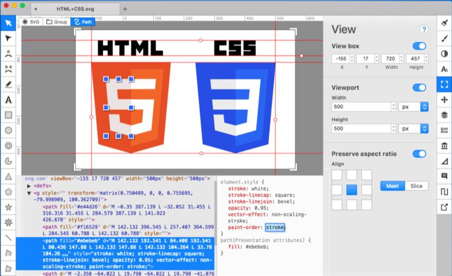
Task: Open the Typography panel
Action: [444, 69]
